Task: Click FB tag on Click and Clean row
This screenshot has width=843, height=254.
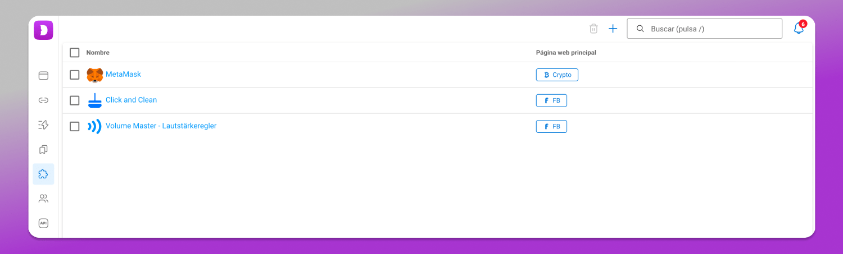Action: coord(551,100)
